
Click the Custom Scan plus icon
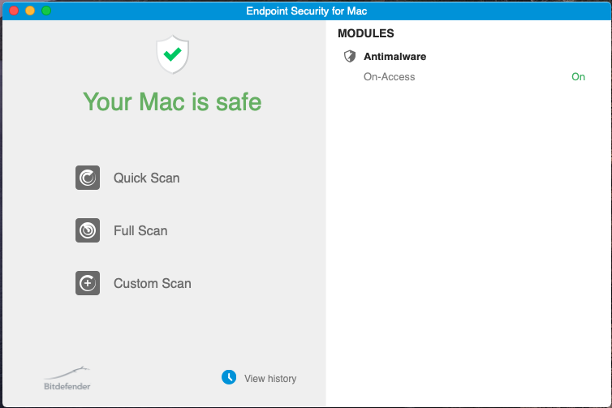88,283
